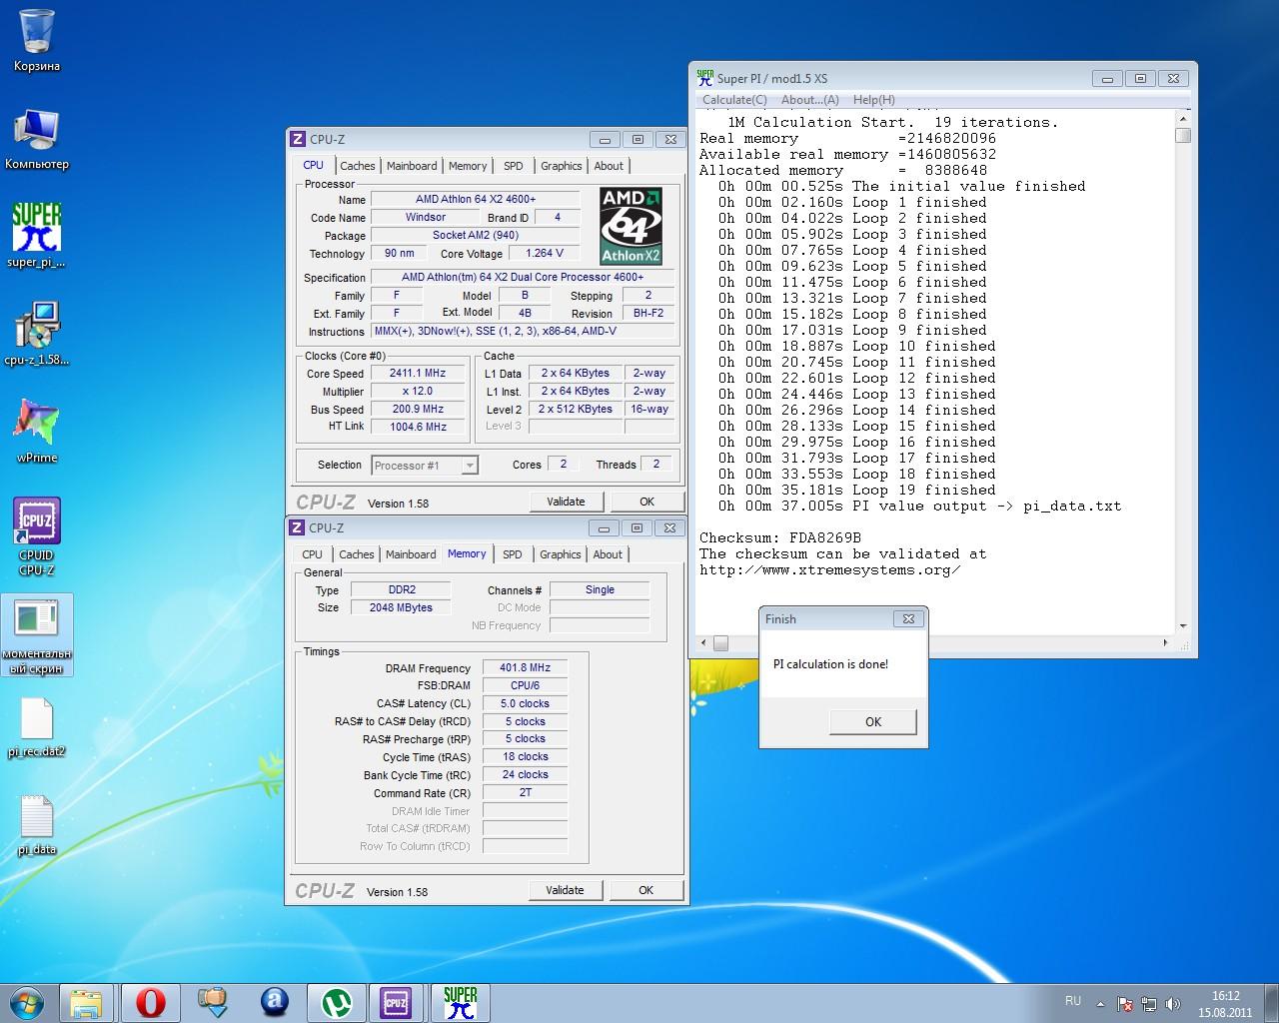Open Help(H) menu in Super PI
The width and height of the screenshot is (1279, 1023).
(x=874, y=100)
